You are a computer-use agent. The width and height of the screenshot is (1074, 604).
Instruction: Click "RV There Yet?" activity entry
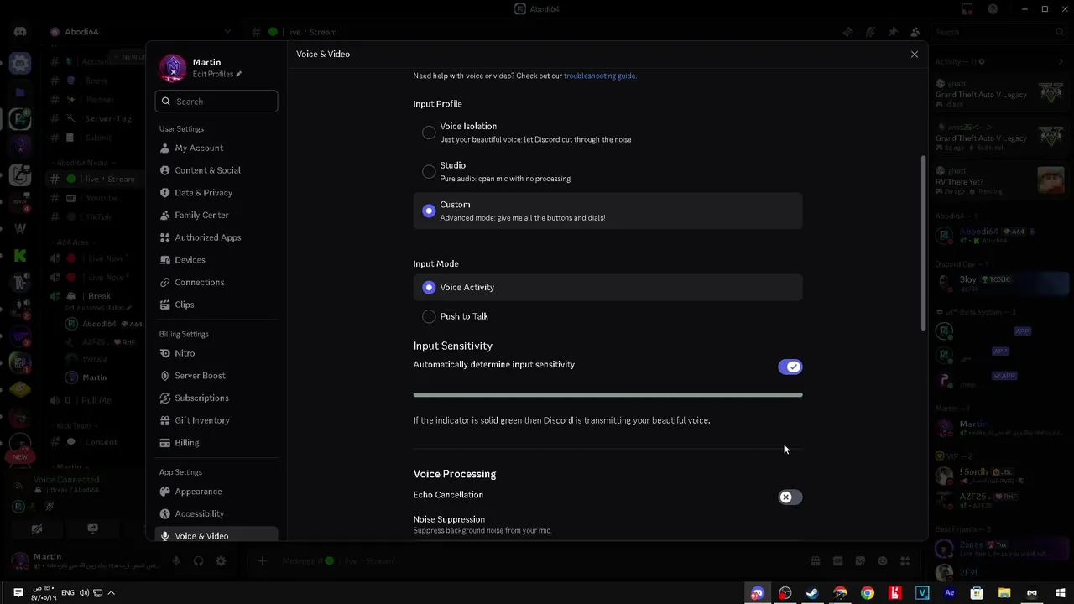pos(1000,181)
